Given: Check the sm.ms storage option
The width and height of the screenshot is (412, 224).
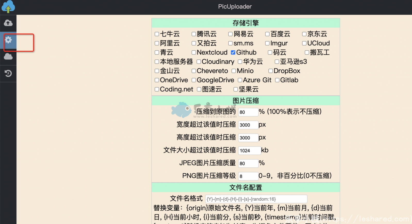Looking at the screenshot, I should click(230, 43).
